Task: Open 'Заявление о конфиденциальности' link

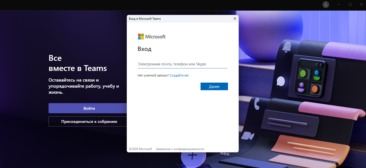Action: tap(180, 149)
